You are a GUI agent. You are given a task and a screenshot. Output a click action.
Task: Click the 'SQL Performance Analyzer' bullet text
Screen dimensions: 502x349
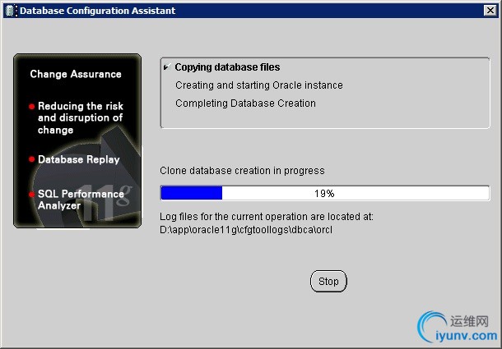point(81,200)
